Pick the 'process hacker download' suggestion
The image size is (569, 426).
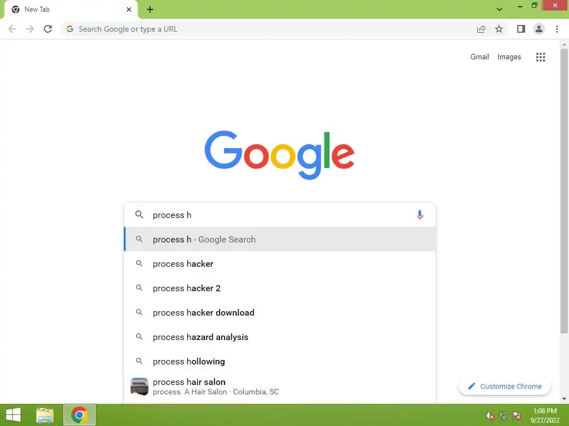279,312
